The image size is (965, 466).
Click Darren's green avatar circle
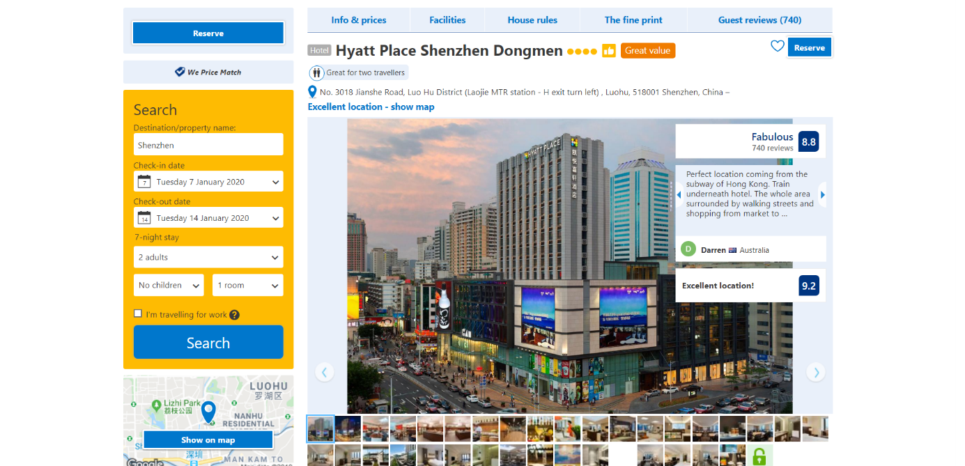click(x=688, y=249)
